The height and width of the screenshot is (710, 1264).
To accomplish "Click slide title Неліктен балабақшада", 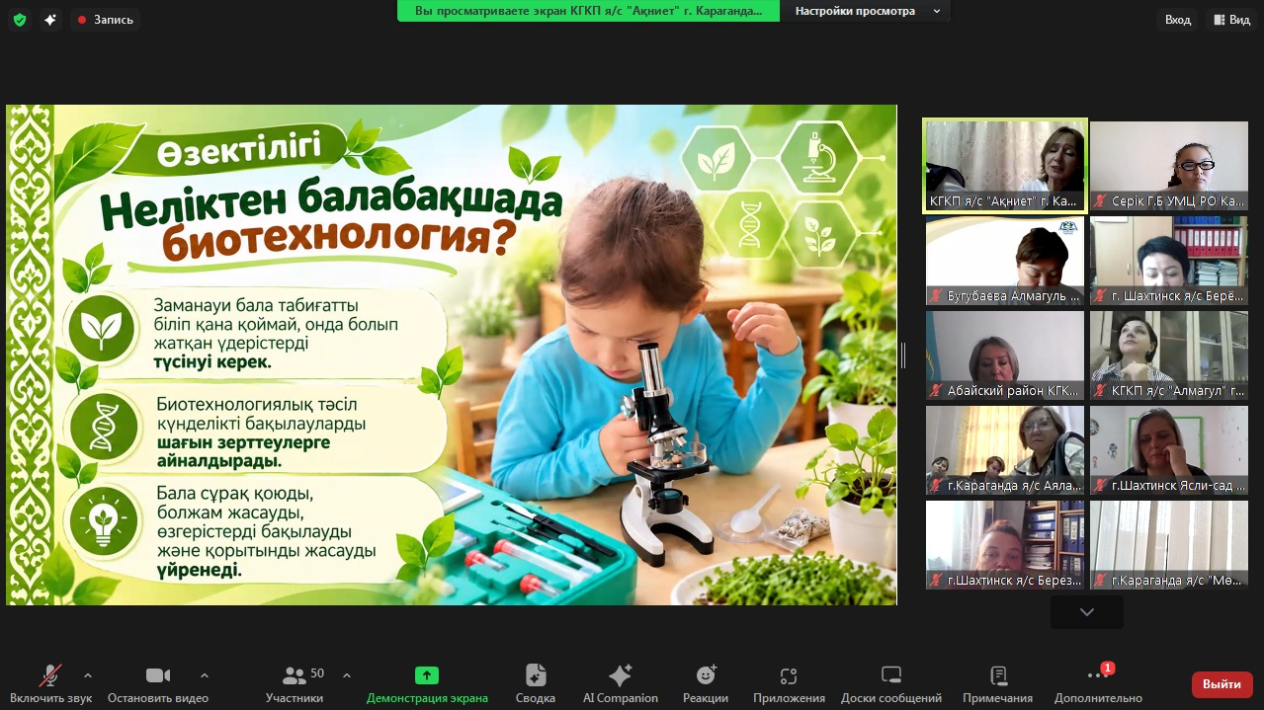I will pos(330,202).
